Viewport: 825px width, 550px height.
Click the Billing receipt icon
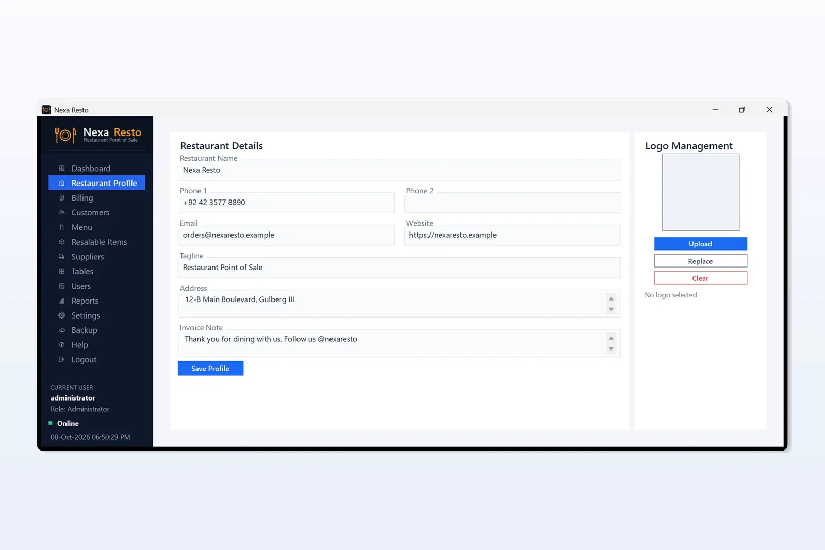click(62, 198)
